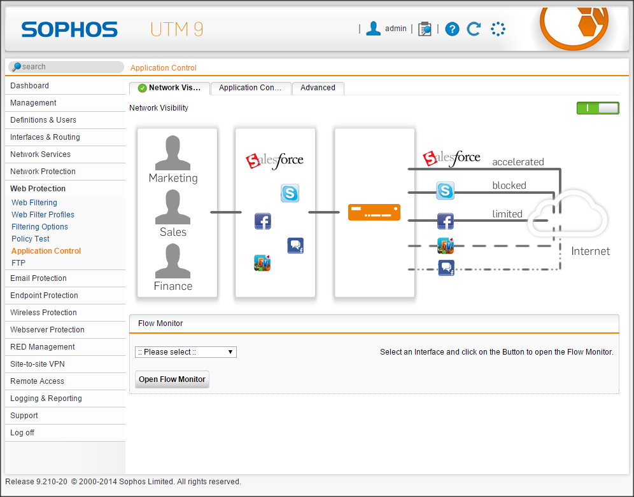The height and width of the screenshot is (497, 634).
Task: Toggle the Network Visibility green switch
Action: click(597, 108)
